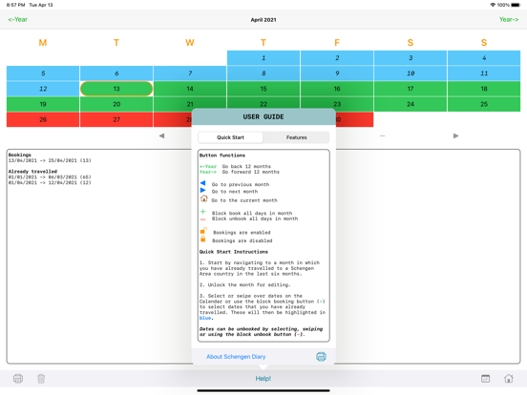This screenshot has width=527, height=395.
Task: Tap the battery indicator in status bar
Action: click(516, 5)
